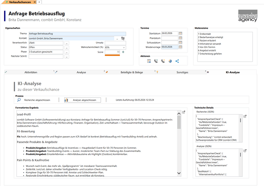The image size is (264, 186).
Task: Click the SUNSHINE agency logo
Action: tap(248, 16)
